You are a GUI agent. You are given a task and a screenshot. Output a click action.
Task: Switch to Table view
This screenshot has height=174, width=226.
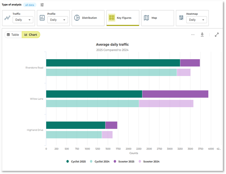[x=13, y=35]
